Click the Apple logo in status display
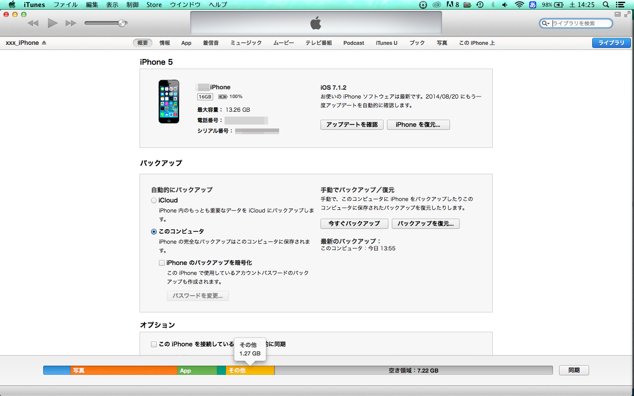This screenshot has width=634, height=396. tap(316, 23)
